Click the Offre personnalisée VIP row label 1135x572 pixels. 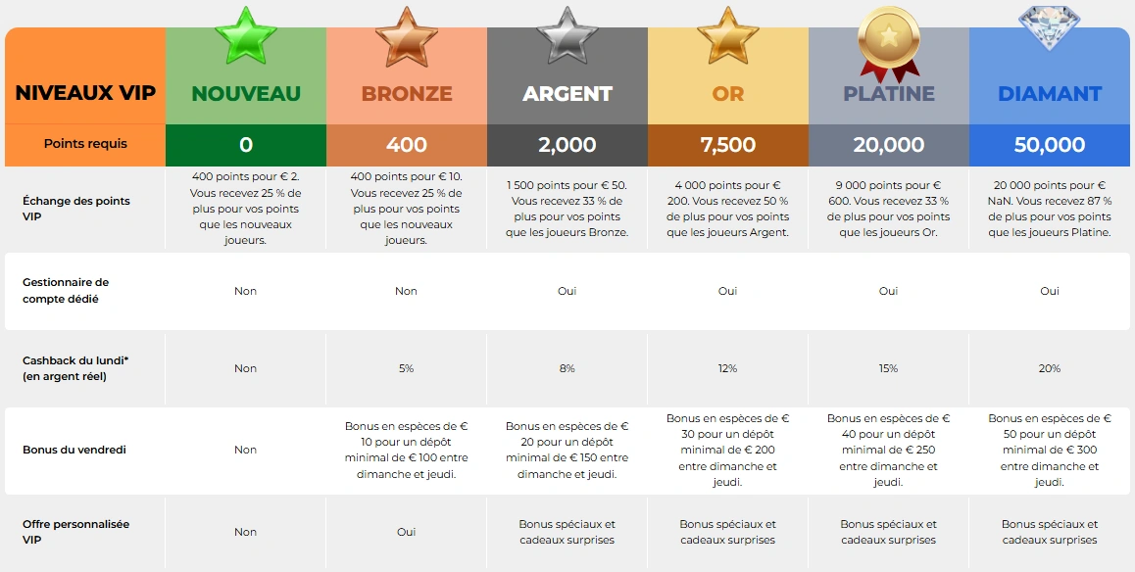(x=75, y=532)
